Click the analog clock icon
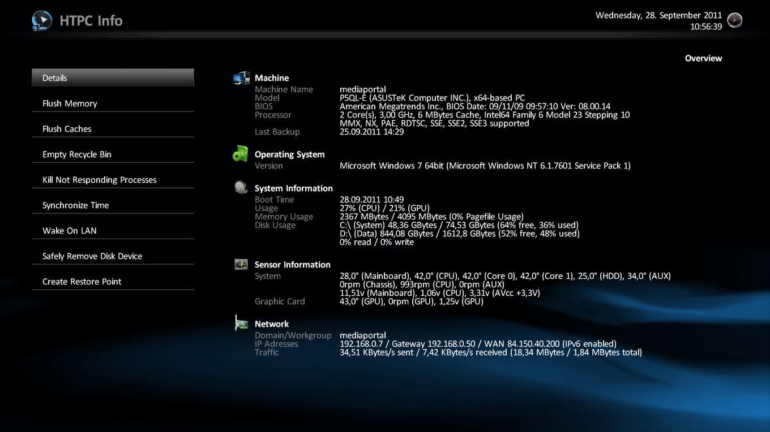This screenshot has width=770, height=432. 734,20
